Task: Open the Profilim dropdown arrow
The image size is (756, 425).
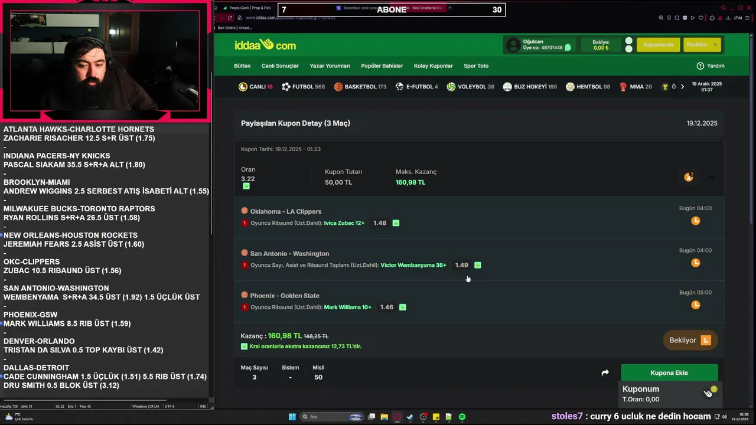Action: tap(715, 45)
